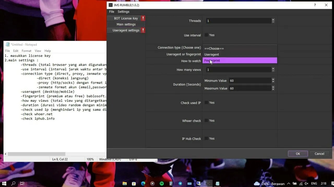
Task: Click the "-useragent (desktop/mobile)" line in Notepad
Action: [x=47, y=91]
